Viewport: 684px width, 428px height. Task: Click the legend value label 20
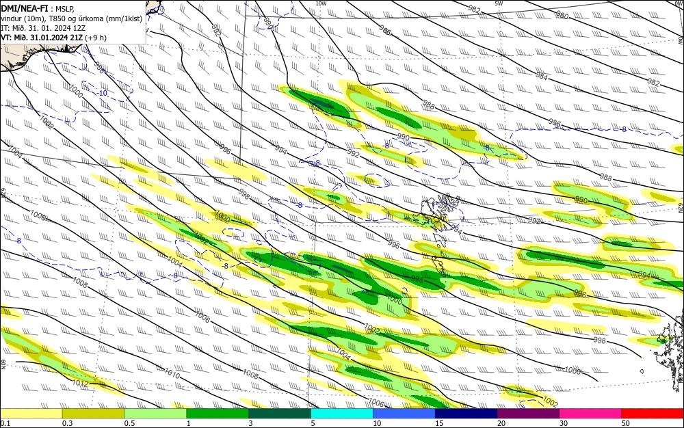[x=501, y=423]
